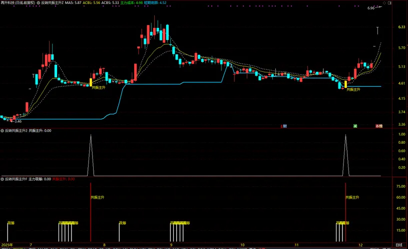The width and height of the screenshot is (408, 249).
Task: Select the 反转共振主升F panel title
Action: point(16,179)
